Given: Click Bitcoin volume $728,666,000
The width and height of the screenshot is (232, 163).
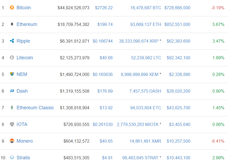Looking at the screenshot, I should (x=177, y=8).
